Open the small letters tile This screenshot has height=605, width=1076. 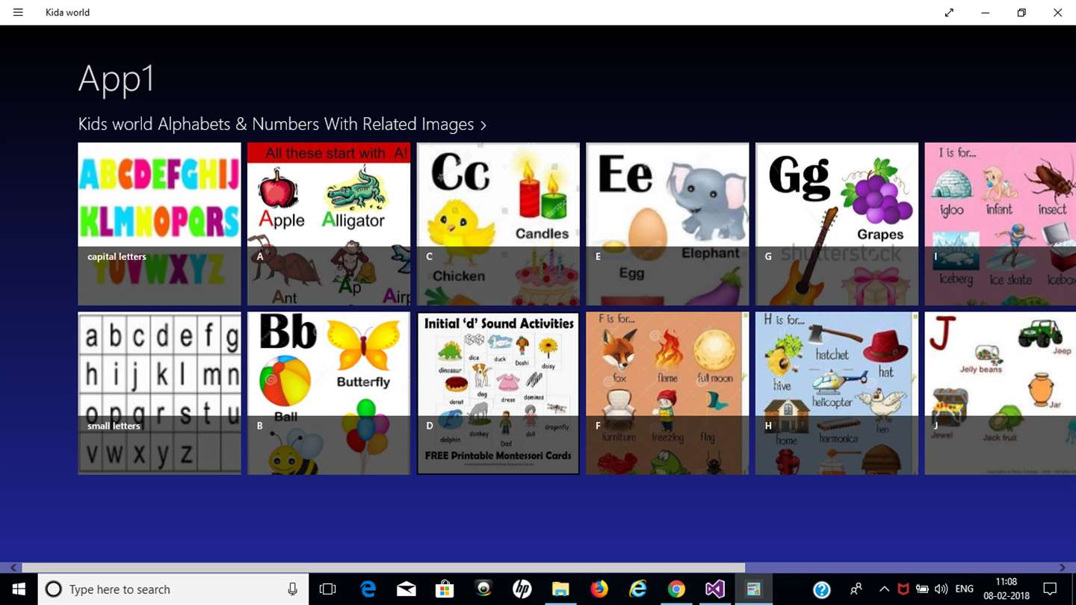point(159,393)
